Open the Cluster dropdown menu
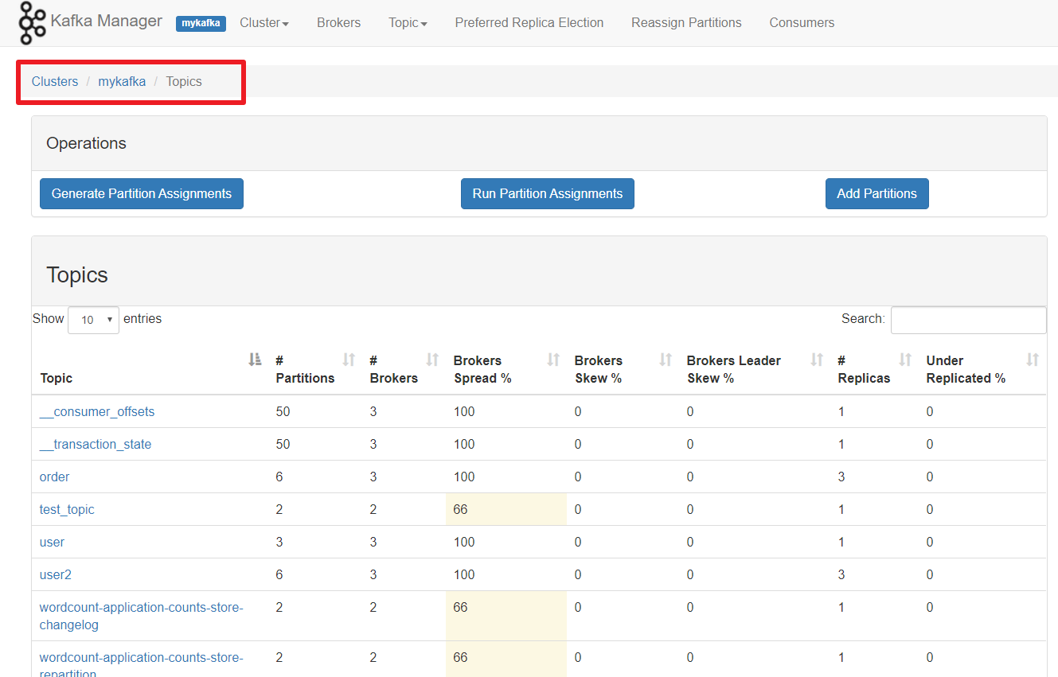This screenshot has height=677, width=1058. pyautogui.click(x=264, y=23)
